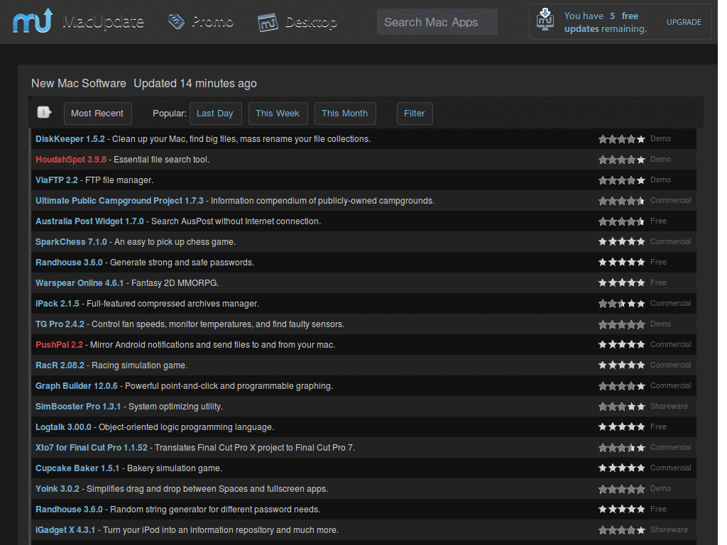Image resolution: width=727 pixels, height=545 pixels.
Task: Click the Commercial label for Cupcake Baker
Action: point(670,468)
